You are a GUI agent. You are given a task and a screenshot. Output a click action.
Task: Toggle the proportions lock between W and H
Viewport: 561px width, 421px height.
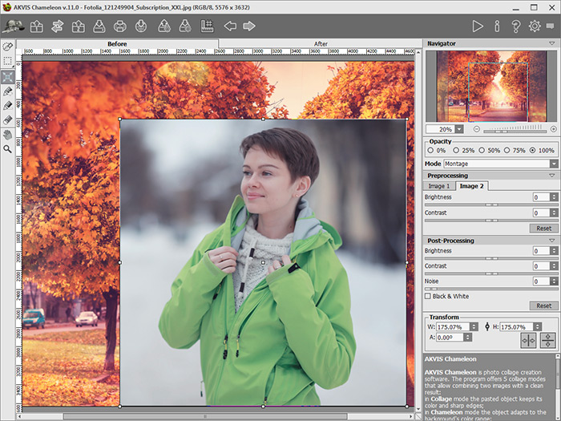[x=487, y=326]
